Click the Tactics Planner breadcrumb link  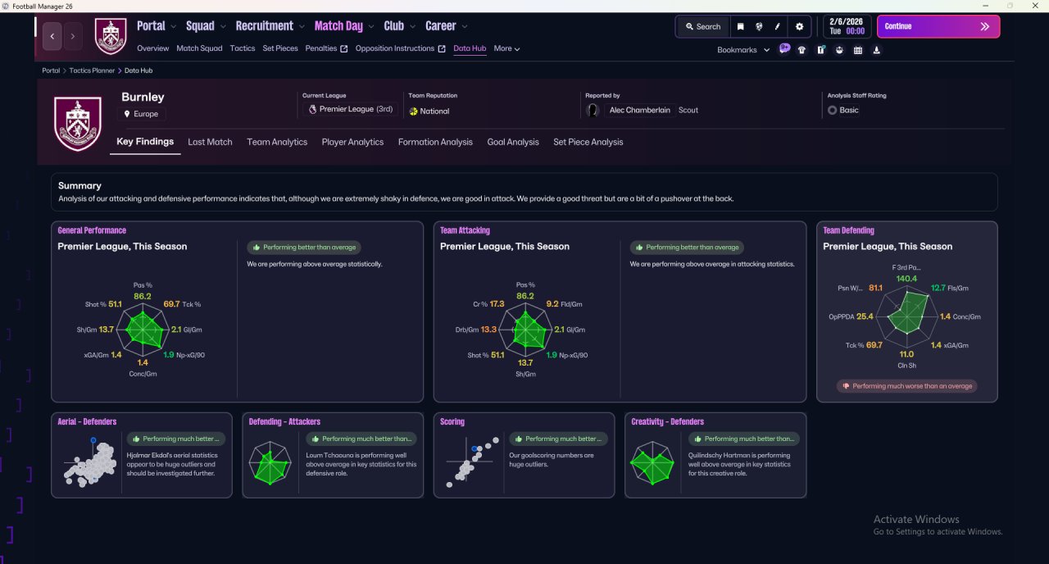(x=92, y=70)
